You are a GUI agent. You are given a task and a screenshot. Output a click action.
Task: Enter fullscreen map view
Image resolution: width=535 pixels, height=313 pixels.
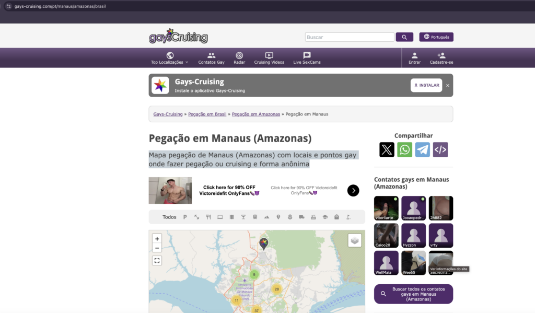[x=157, y=260]
